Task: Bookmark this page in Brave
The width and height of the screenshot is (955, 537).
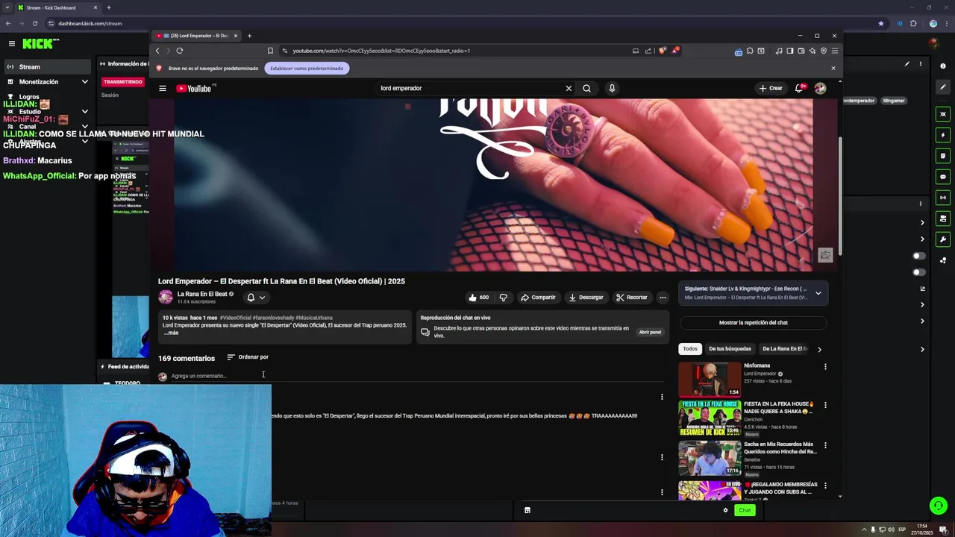Action: (x=270, y=51)
